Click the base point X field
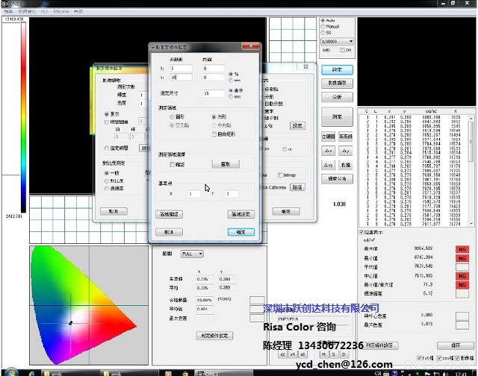The height and width of the screenshot is (376, 478). point(194,194)
